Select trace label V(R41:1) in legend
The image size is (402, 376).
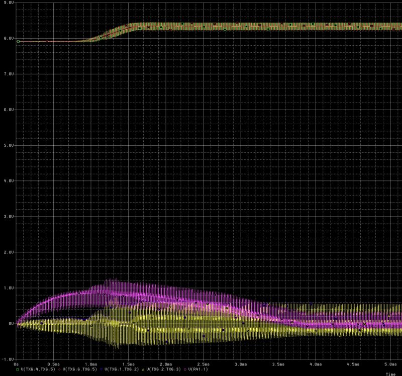click(x=198, y=369)
